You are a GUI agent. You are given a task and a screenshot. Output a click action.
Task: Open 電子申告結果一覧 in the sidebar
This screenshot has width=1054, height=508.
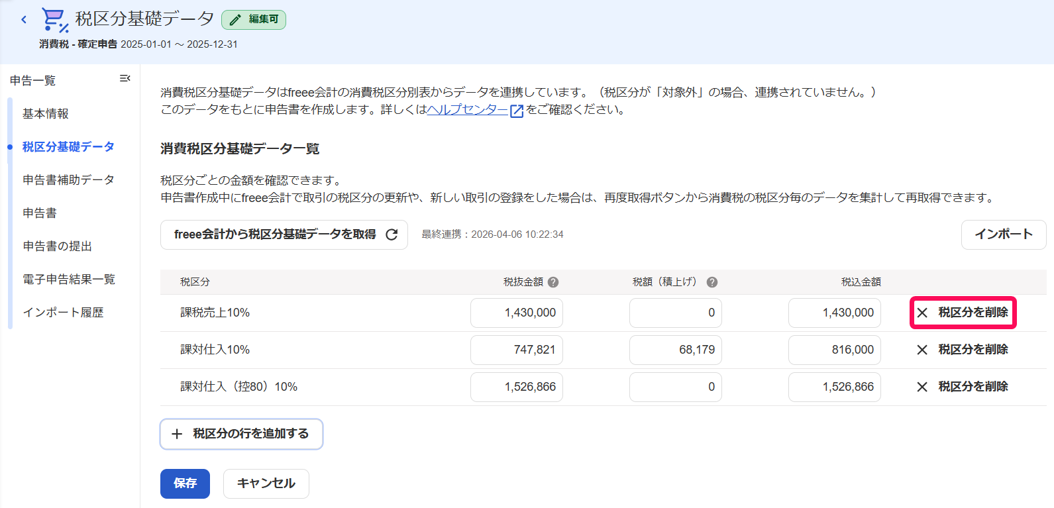click(x=69, y=279)
